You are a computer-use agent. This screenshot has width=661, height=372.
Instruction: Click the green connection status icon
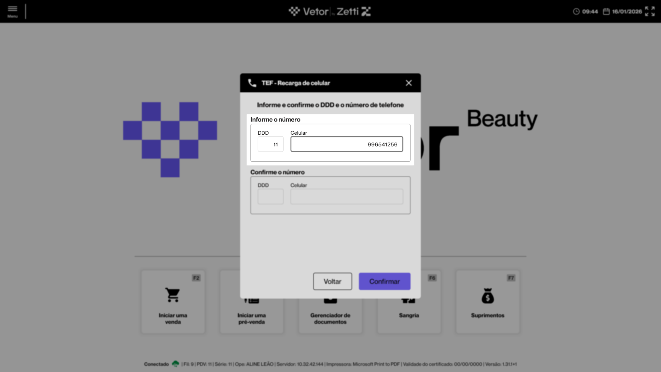click(176, 364)
